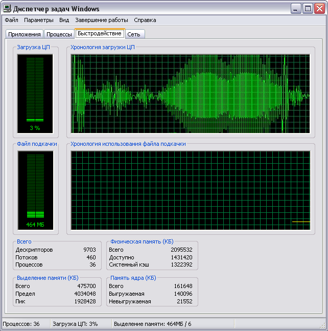Click the Доступно value 1431420
This screenshot has height=331, width=328.
pos(181,257)
